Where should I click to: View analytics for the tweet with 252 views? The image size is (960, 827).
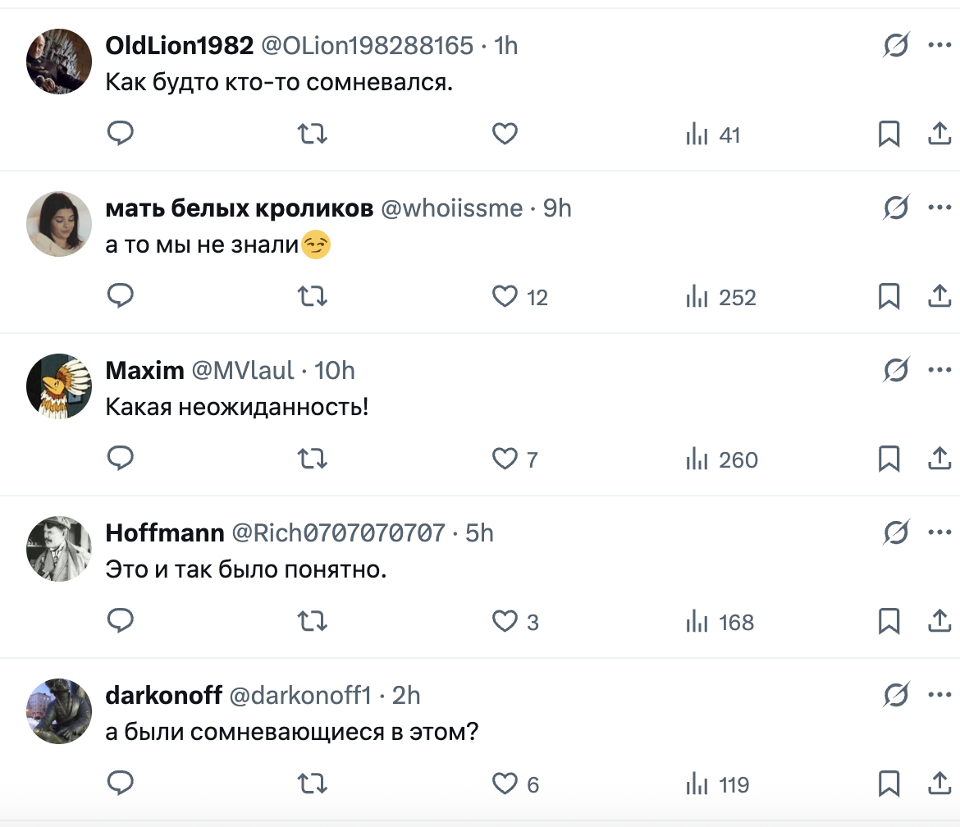click(721, 297)
